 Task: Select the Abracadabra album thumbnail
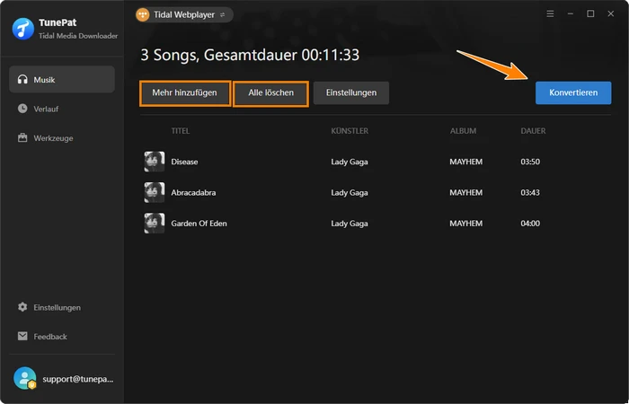155,192
